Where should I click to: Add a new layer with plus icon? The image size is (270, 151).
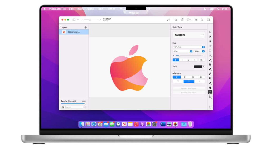pos(86,27)
